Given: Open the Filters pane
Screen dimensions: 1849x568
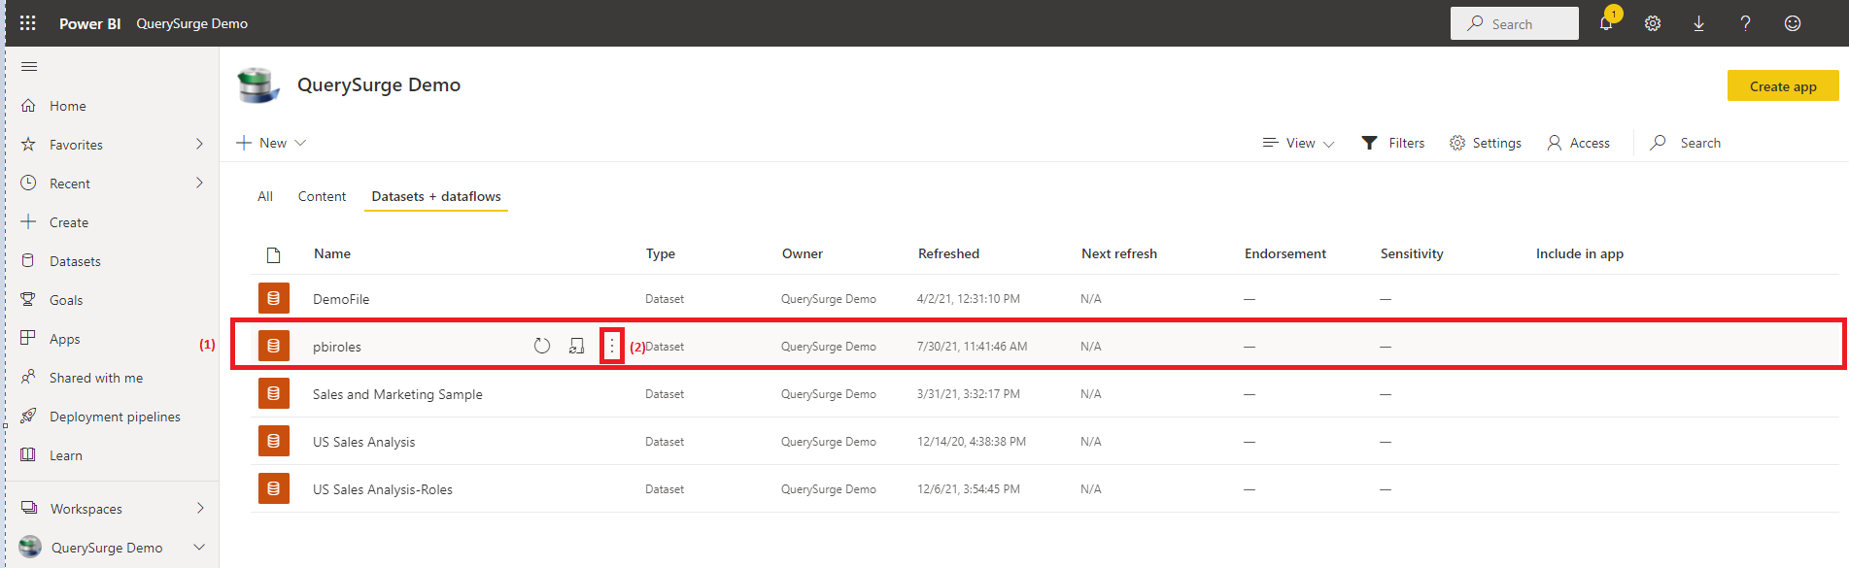Looking at the screenshot, I should pyautogui.click(x=1393, y=143).
